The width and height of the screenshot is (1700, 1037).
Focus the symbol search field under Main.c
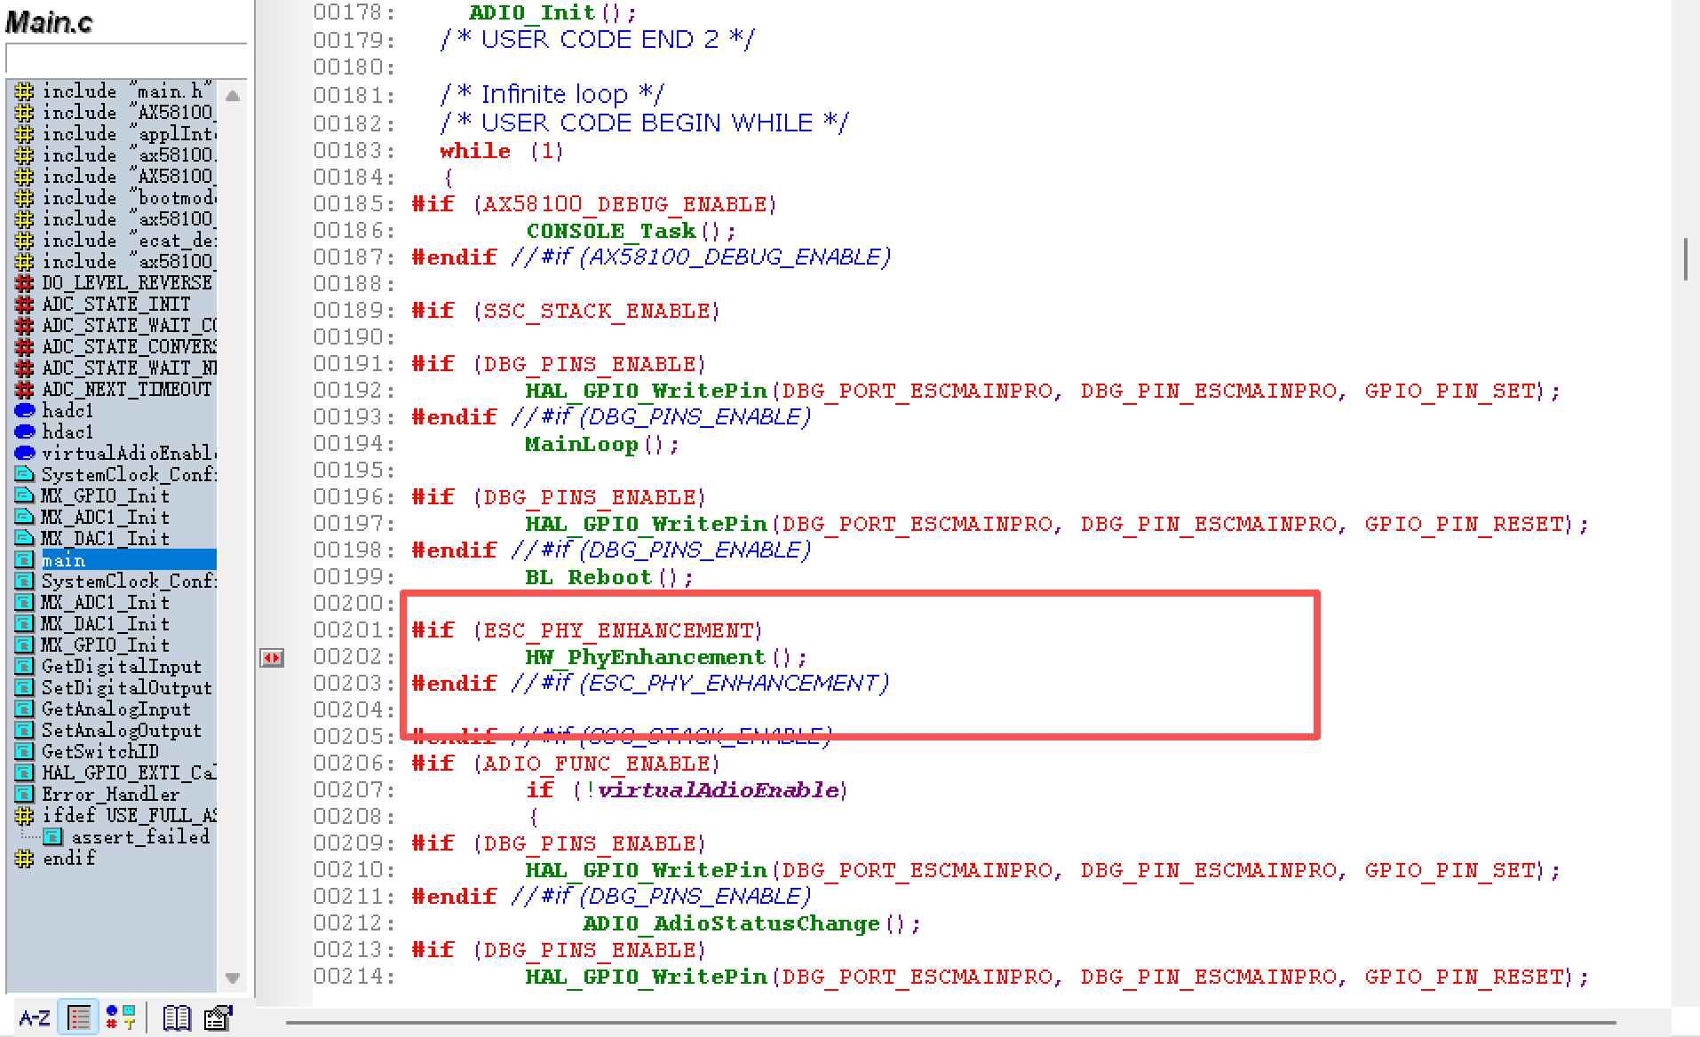126,58
